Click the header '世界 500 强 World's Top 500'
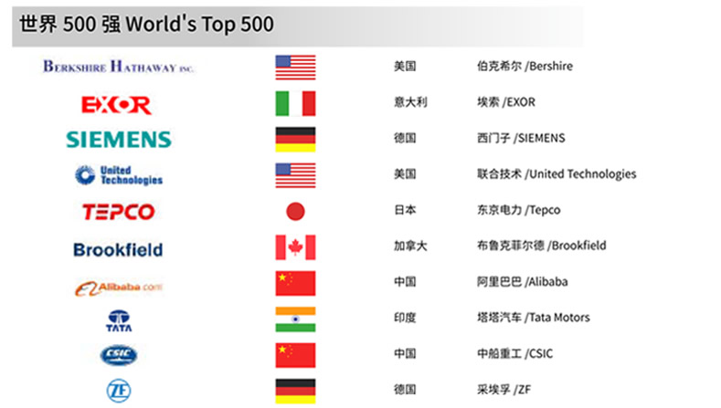Viewport: 721px width, 408px height. coord(146,24)
